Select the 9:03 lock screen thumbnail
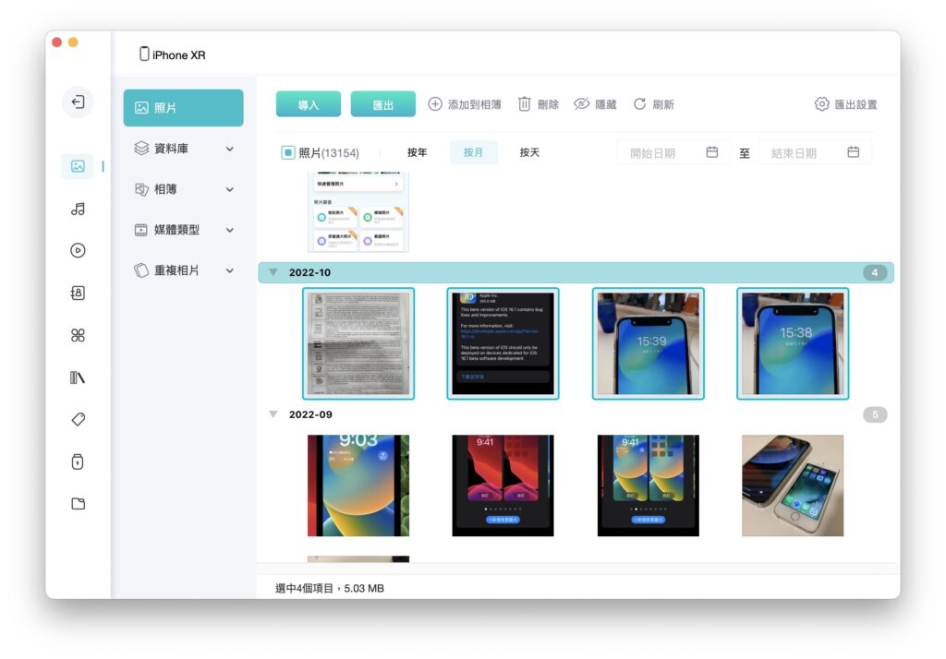Viewport: 946px width, 659px height. pyautogui.click(x=358, y=485)
